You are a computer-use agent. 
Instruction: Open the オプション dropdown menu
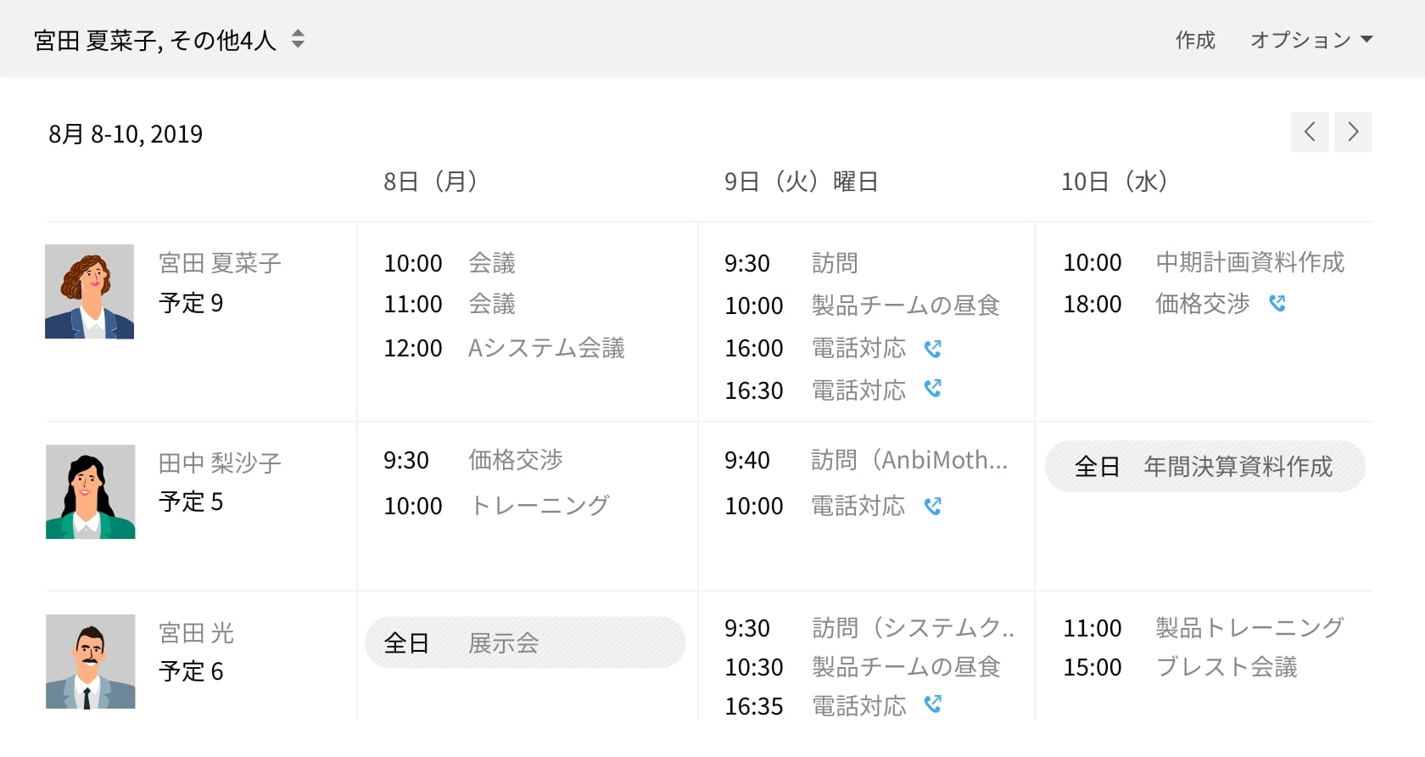pyautogui.click(x=1311, y=40)
